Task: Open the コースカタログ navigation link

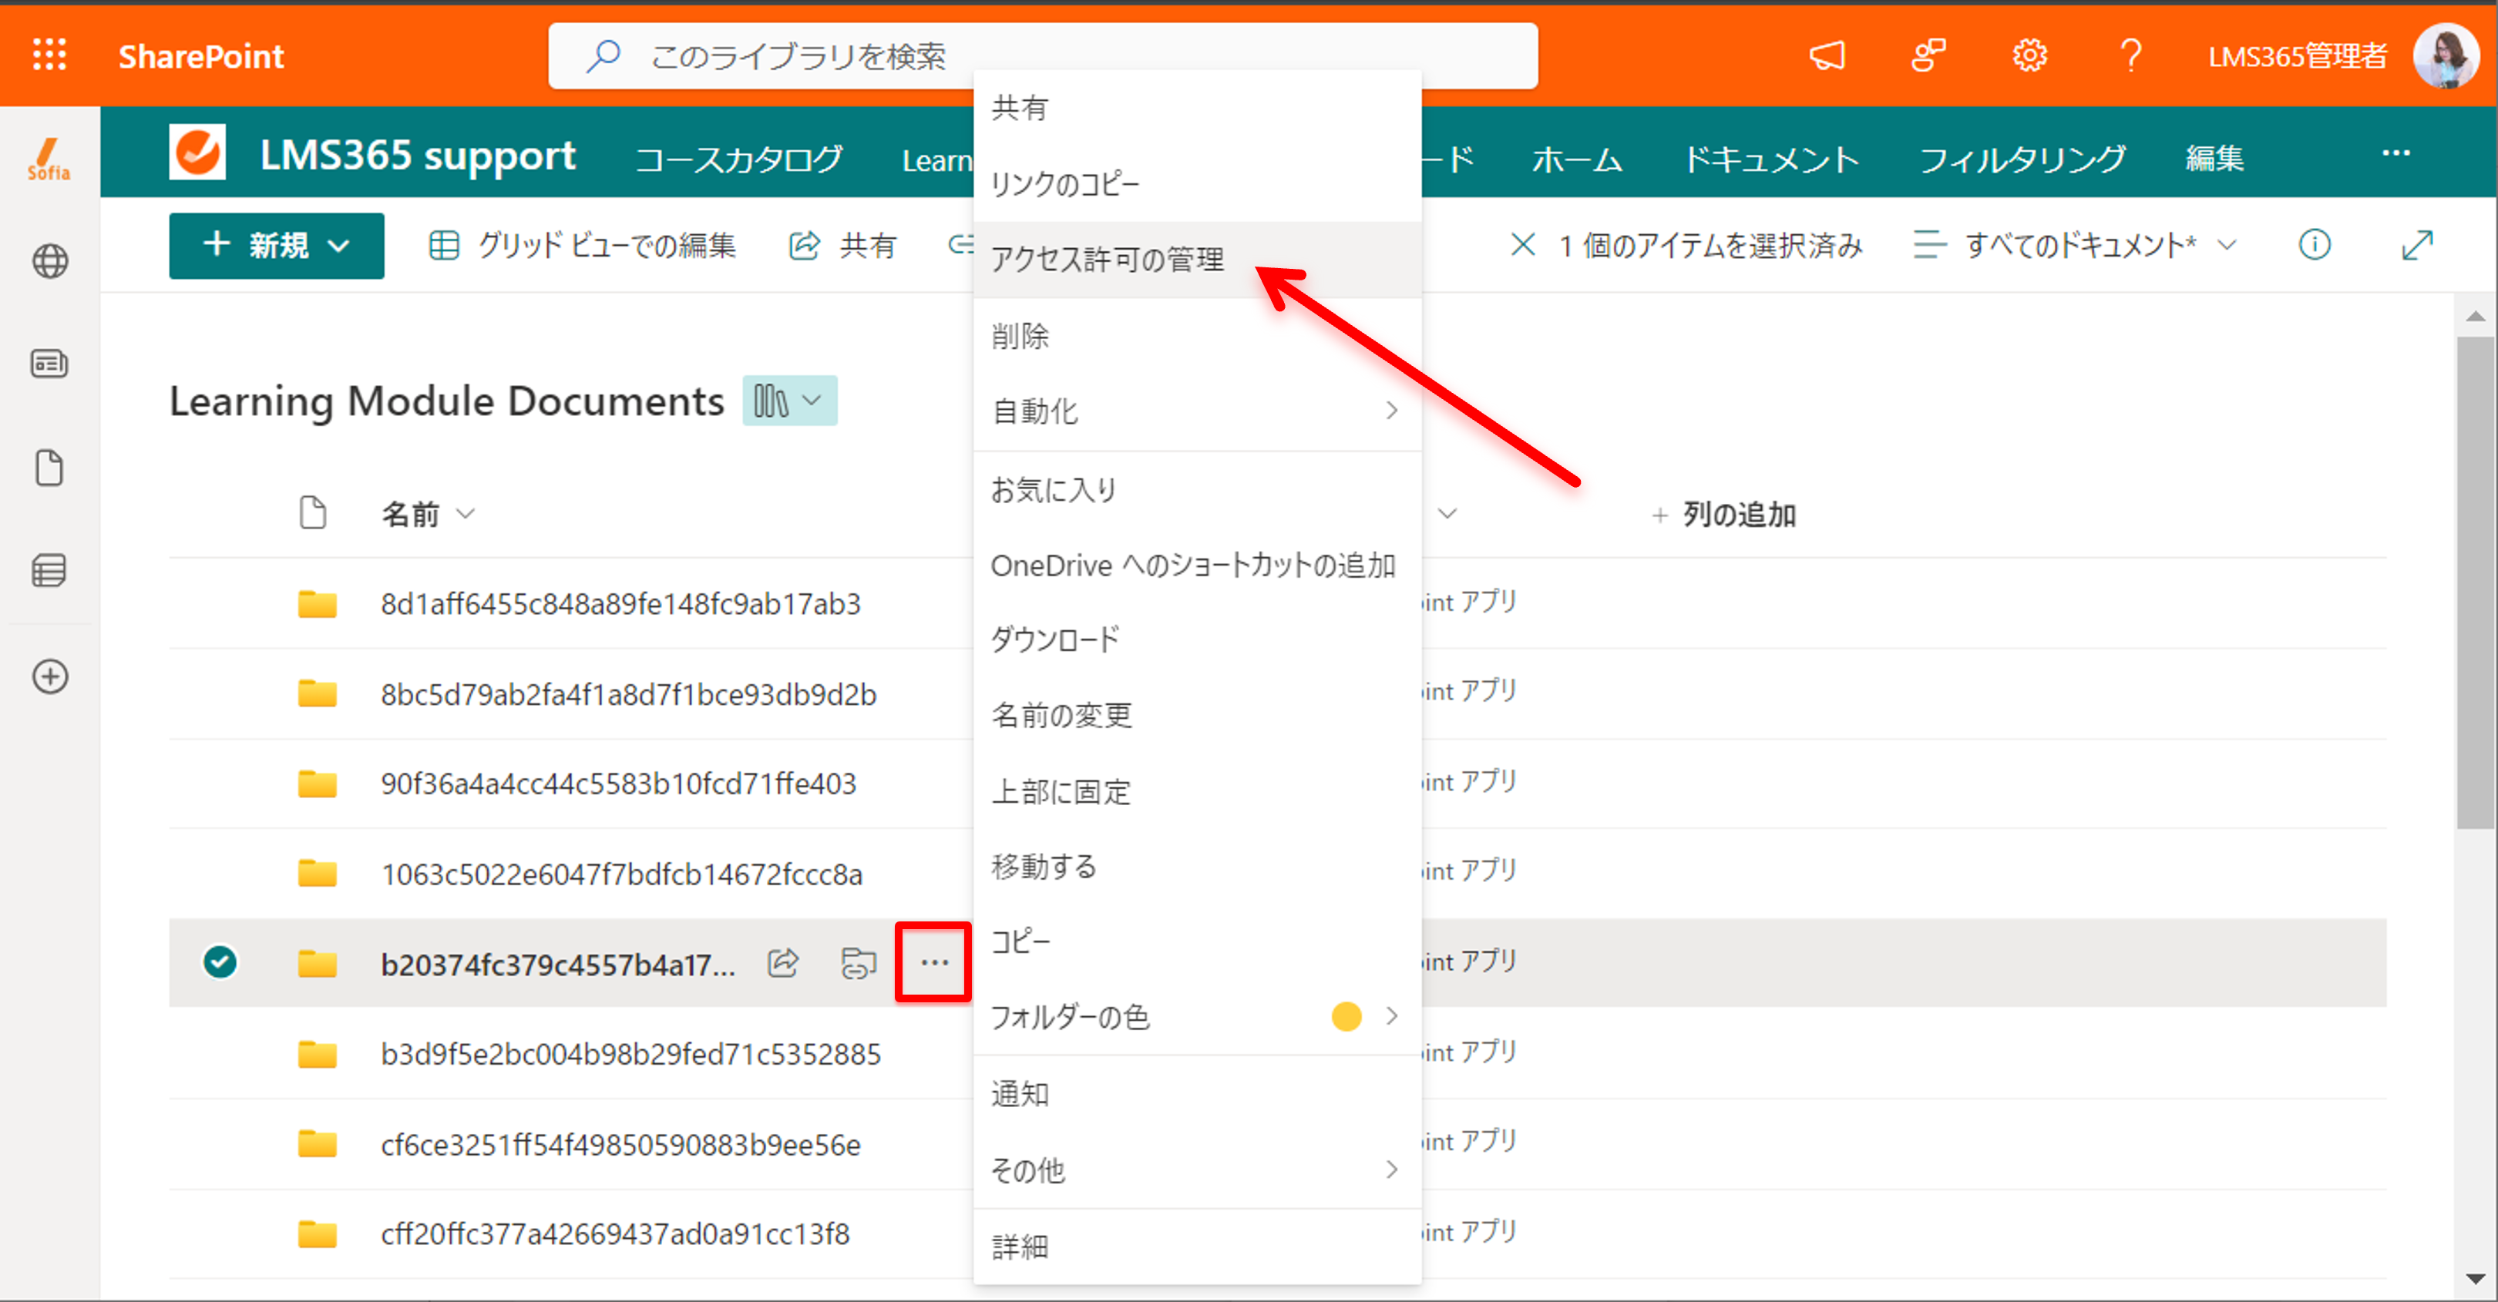Action: [x=739, y=159]
